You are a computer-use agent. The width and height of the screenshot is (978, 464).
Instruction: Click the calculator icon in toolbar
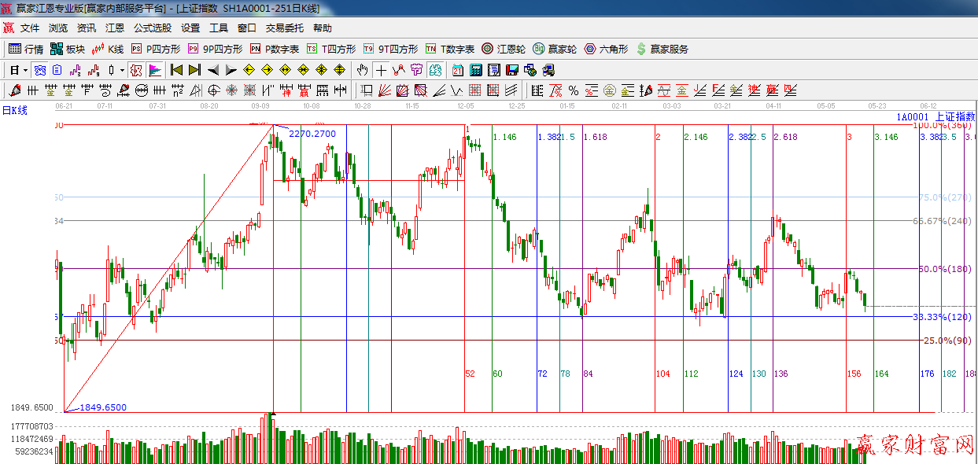click(475, 70)
